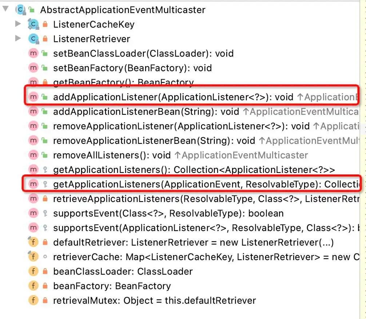Click the retrievalMutex field icon

click(33, 300)
